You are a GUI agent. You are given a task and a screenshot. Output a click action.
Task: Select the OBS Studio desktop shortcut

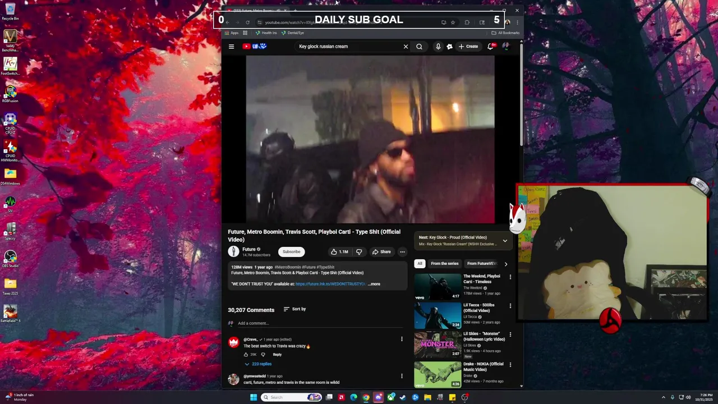(10, 259)
